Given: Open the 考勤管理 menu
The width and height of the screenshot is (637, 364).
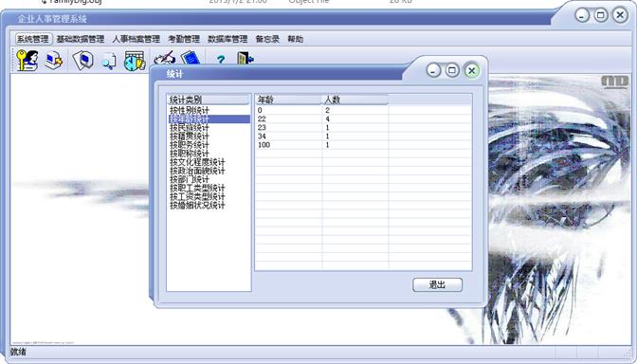Looking at the screenshot, I should point(184,39).
